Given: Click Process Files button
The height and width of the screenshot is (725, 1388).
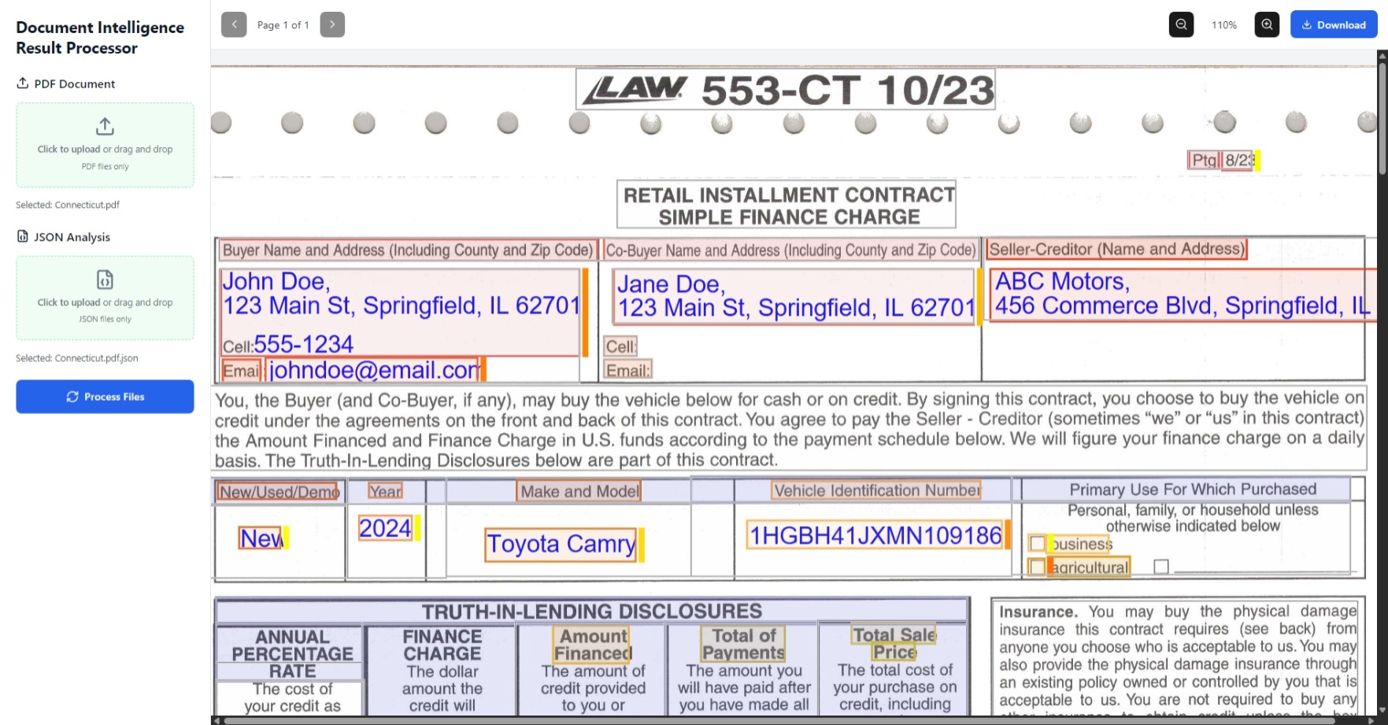Looking at the screenshot, I should pos(105,397).
